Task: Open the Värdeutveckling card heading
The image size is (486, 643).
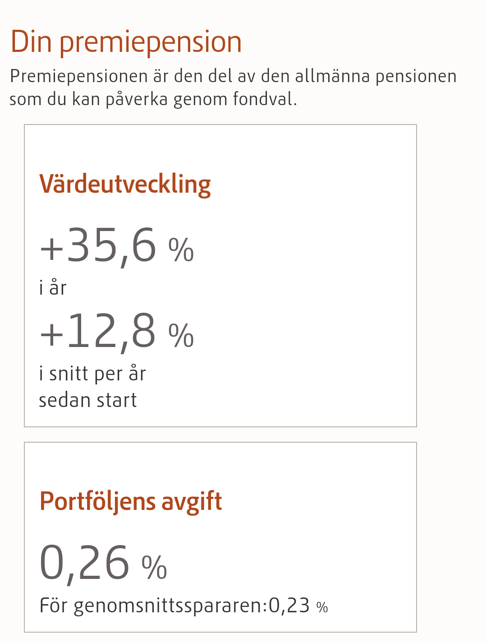Action: point(125,185)
